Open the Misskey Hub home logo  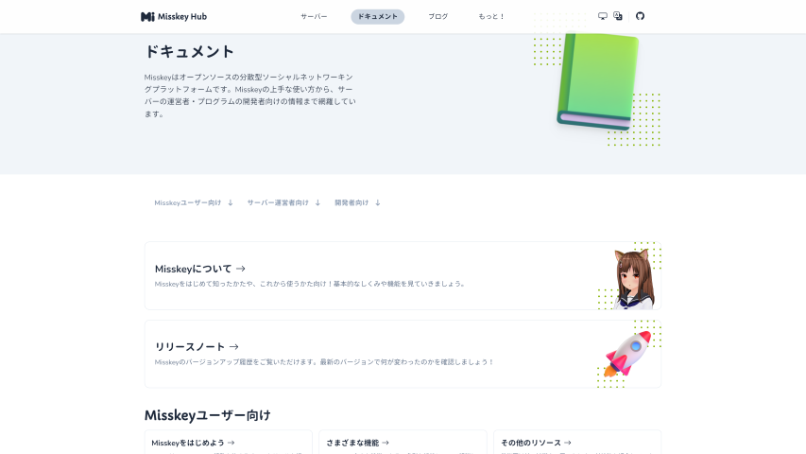pyautogui.click(x=174, y=16)
